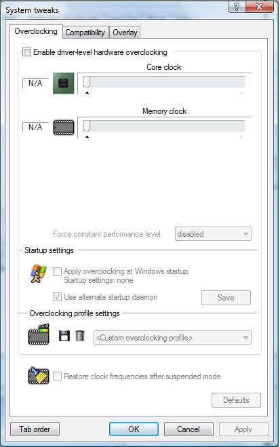Enable driver-level hardware overclocking checkbox
This screenshot has height=447, width=280.
(x=26, y=52)
